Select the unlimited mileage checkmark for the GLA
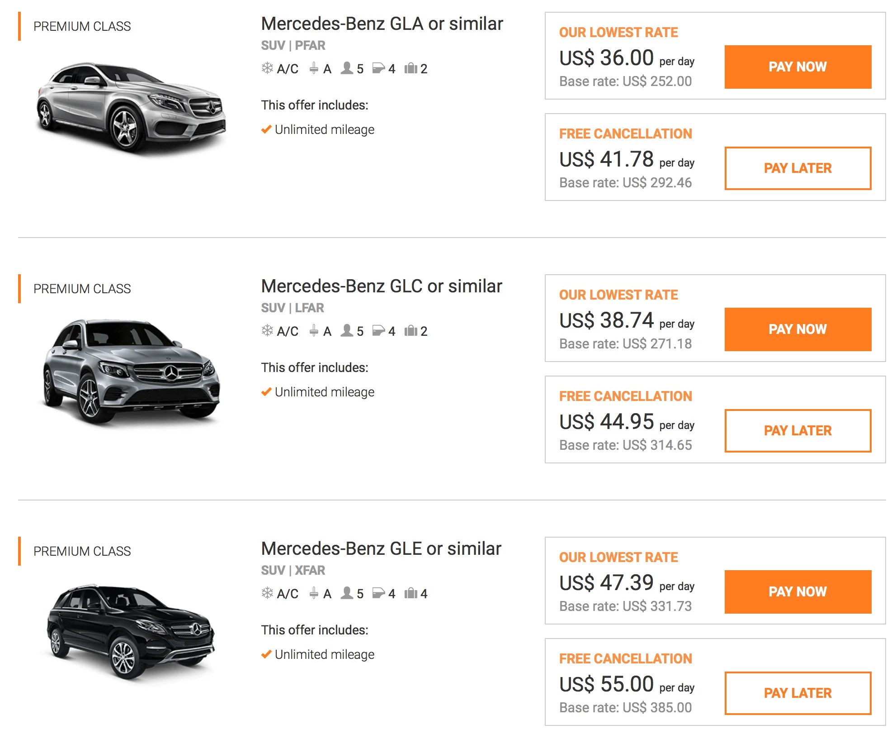 (266, 129)
